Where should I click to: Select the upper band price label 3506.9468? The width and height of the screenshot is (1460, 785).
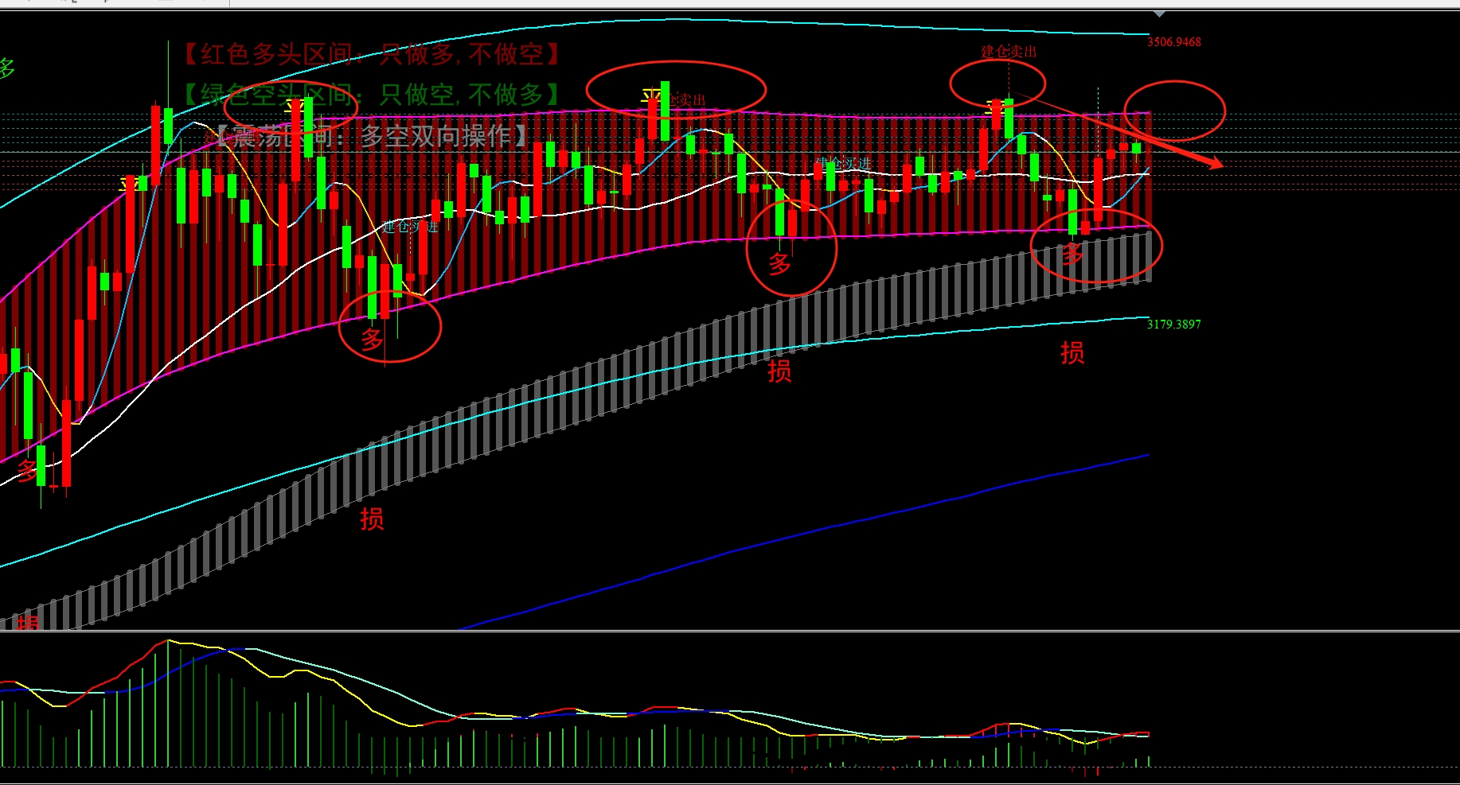[x=1173, y=42]
